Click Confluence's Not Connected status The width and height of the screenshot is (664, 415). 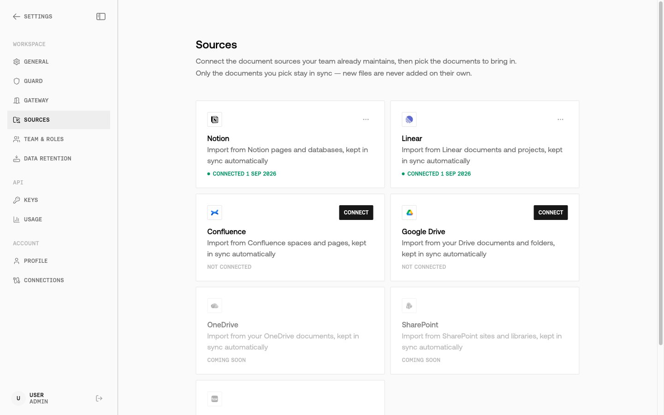coord(229,267)
